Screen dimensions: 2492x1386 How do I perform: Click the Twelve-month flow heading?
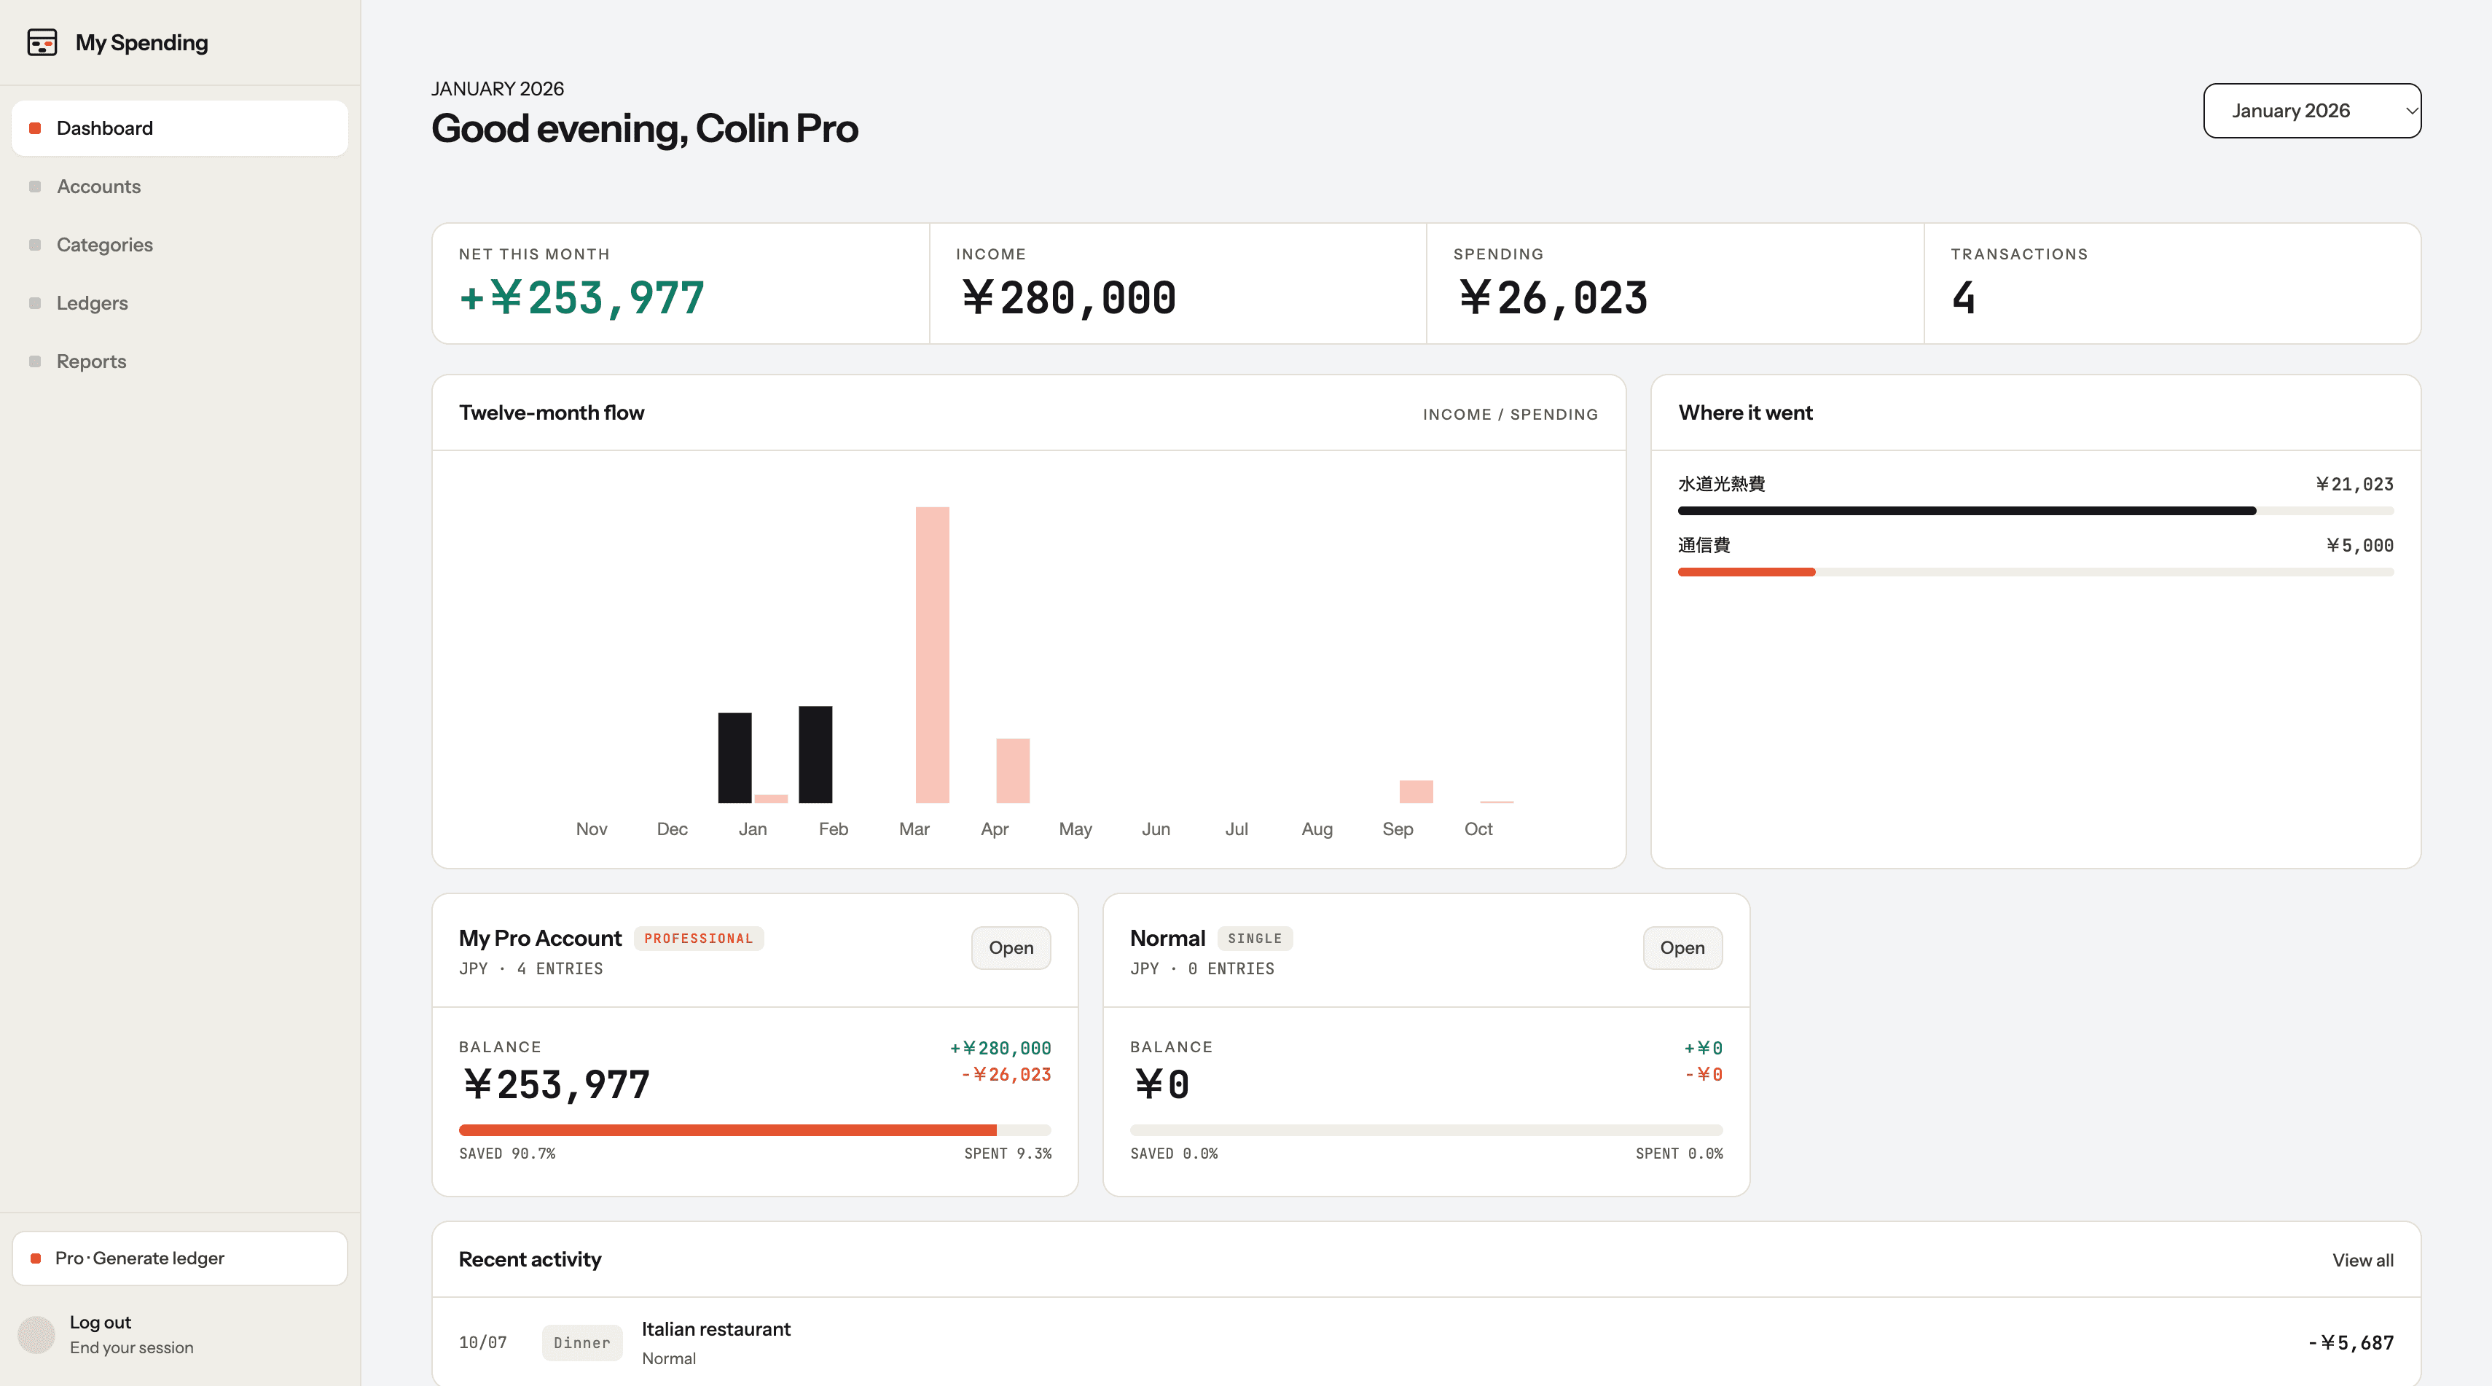552,412
